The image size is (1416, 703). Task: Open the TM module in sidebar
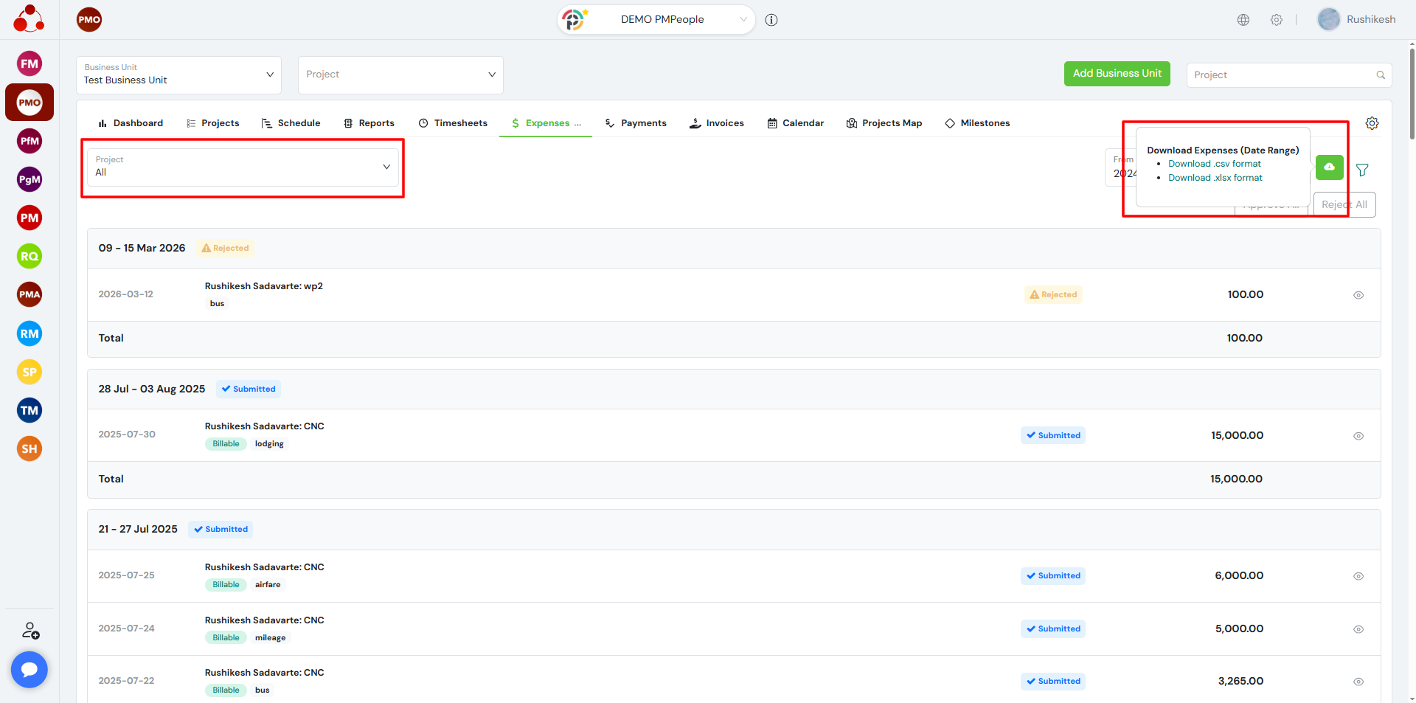pyautogui.click(x=29, y=410)
